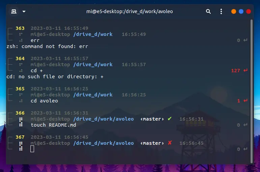Viewport: 260px width, 172px height.
Task: Click the timestamp 2023-03-11 16:56:31
Action: tap(59, 113)
